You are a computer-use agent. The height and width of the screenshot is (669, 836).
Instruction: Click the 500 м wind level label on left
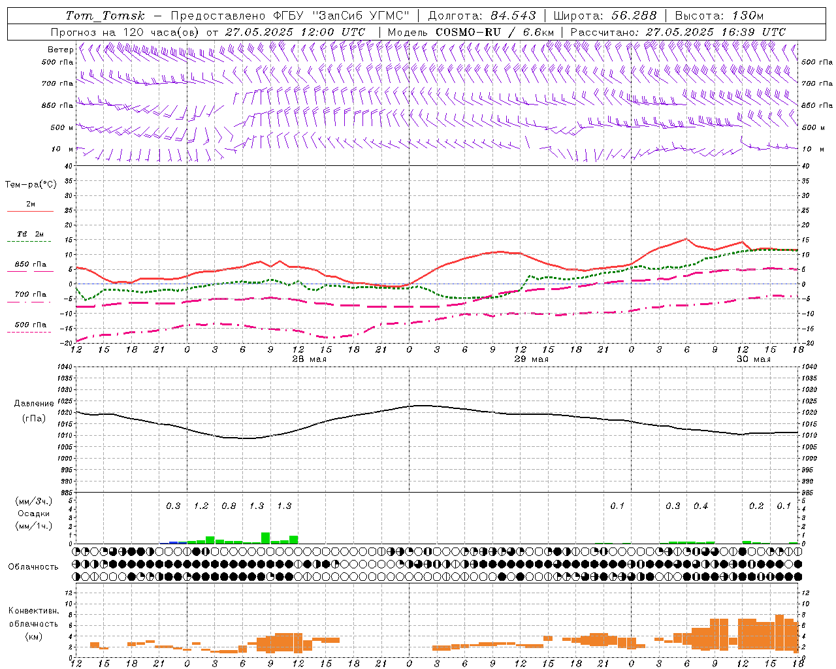62,127
